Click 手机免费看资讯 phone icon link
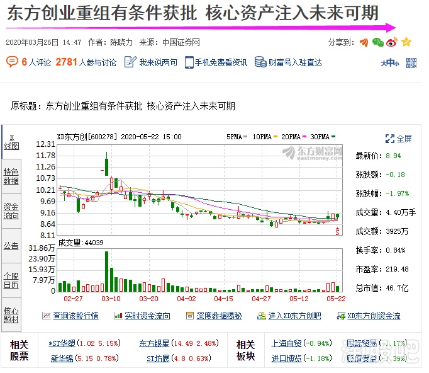The height and width of the screenshot is (373, 429). 216,62
